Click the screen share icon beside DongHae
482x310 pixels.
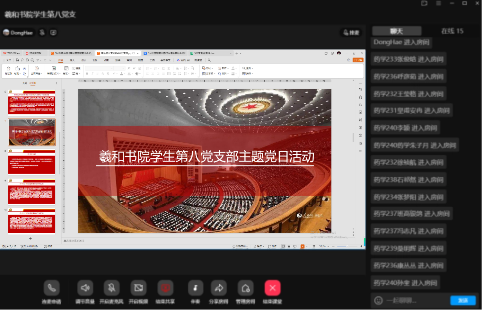53,32
